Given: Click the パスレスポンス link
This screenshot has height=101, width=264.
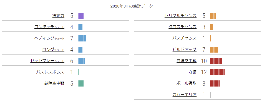Looking at the screenshot, I should click(50, 72).
